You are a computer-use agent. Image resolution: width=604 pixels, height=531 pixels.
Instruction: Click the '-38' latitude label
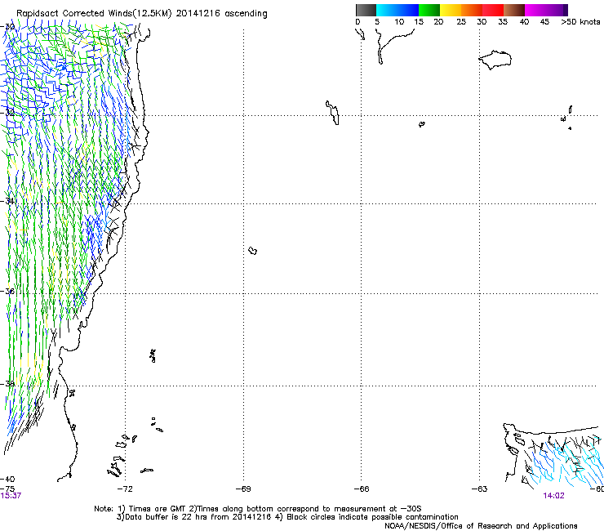(7, 384)
